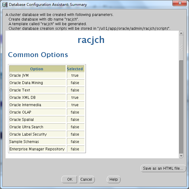Image resolution: width=189 pixels, height=189 pixels.
Task: Click the false value for Oracle Ultra Search
Action: (75, 127)
